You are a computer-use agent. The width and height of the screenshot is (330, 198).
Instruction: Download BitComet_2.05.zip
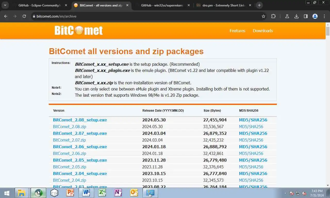(70, 167)
